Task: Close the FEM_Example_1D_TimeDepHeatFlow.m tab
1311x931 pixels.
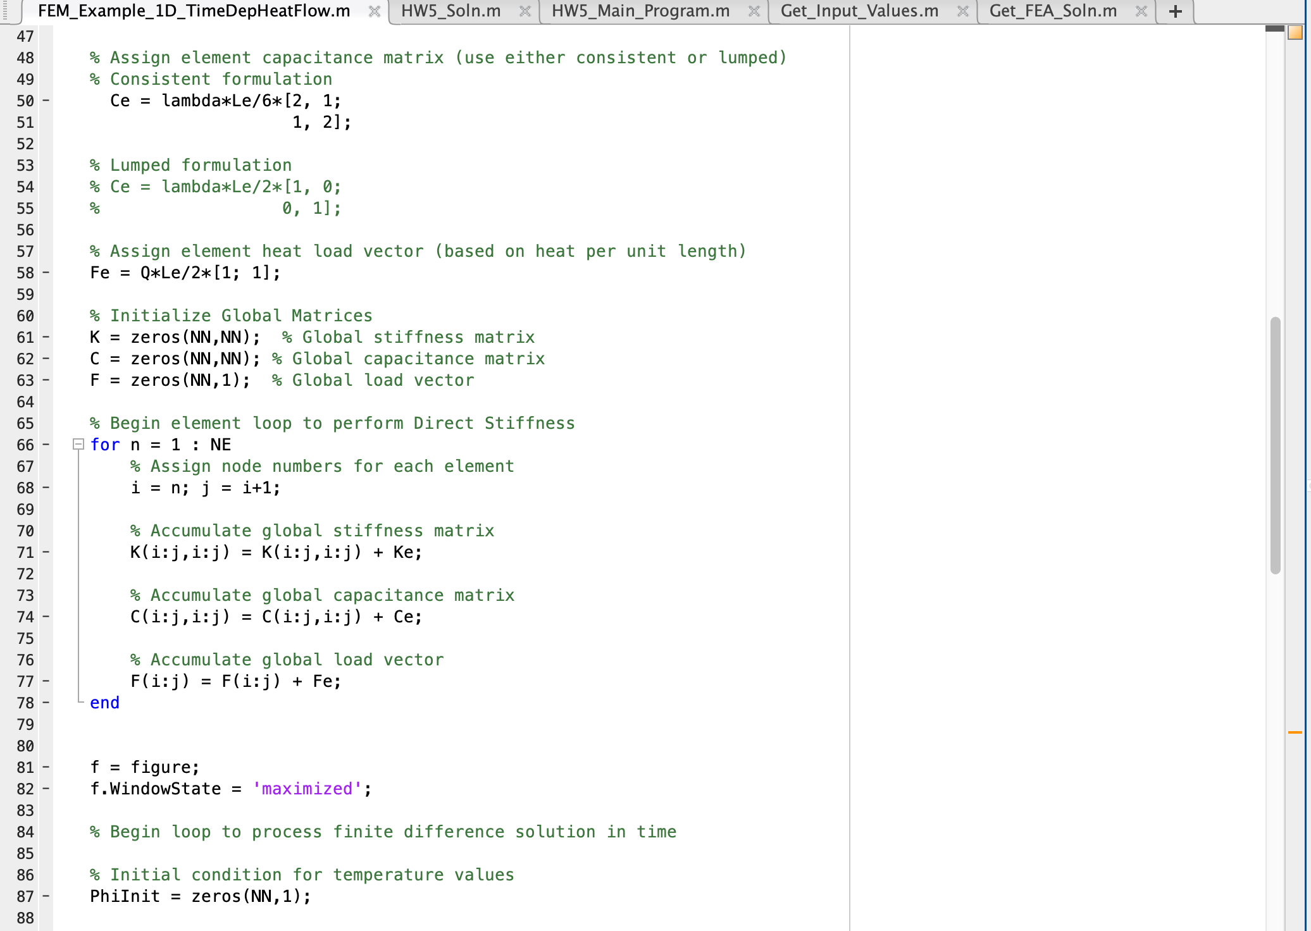Action: (x=375, y=11)
